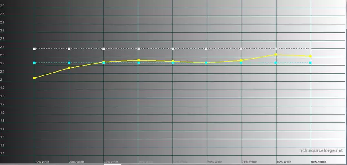Click the 2.9 value on the y-axis
Viewport: 347px width, 165px height.
[3, 6]
